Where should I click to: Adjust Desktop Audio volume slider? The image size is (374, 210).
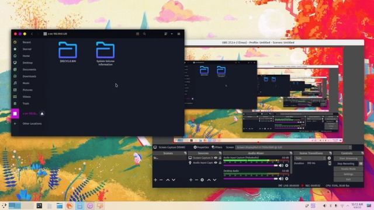(x=251, y=178)
